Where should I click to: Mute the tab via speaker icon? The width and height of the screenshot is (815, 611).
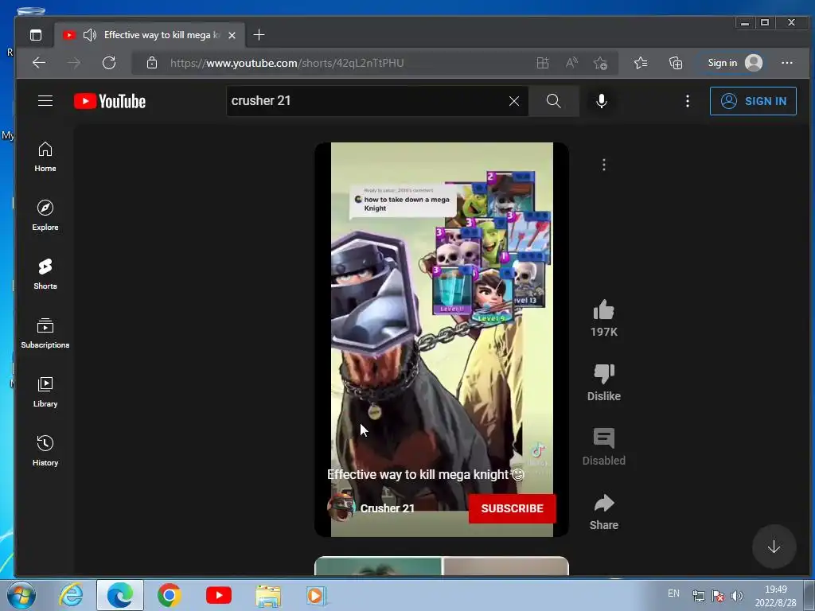pyautogui.click(x=90, y=35)
